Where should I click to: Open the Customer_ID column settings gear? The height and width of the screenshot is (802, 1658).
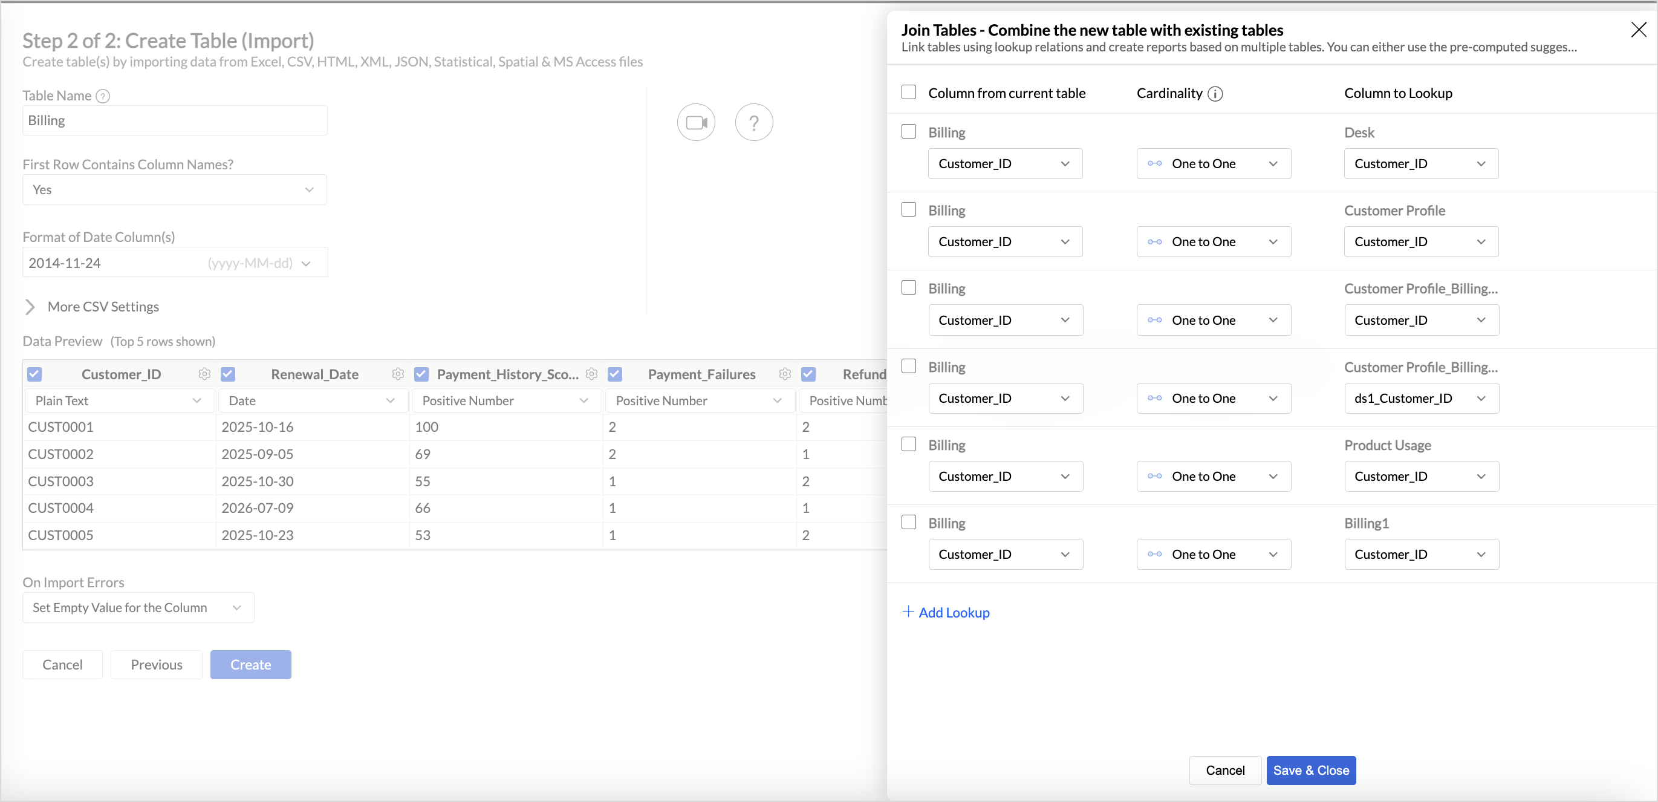click(x=204, y=374)
